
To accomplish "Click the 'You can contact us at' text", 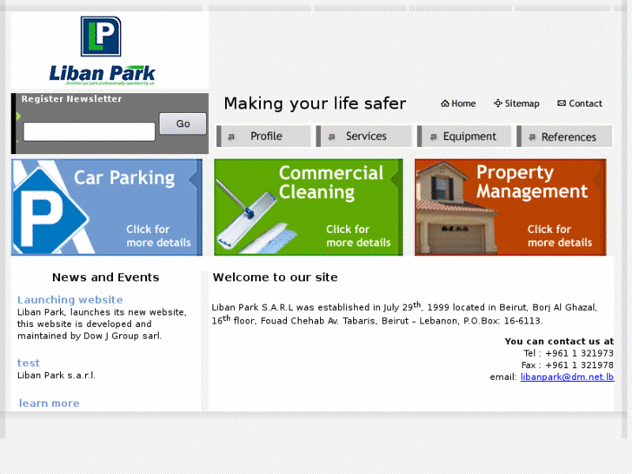I will point(559,341).
